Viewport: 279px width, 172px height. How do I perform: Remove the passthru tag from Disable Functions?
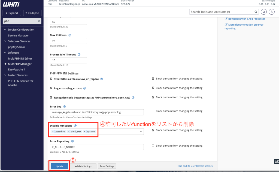tap(53, 131)
